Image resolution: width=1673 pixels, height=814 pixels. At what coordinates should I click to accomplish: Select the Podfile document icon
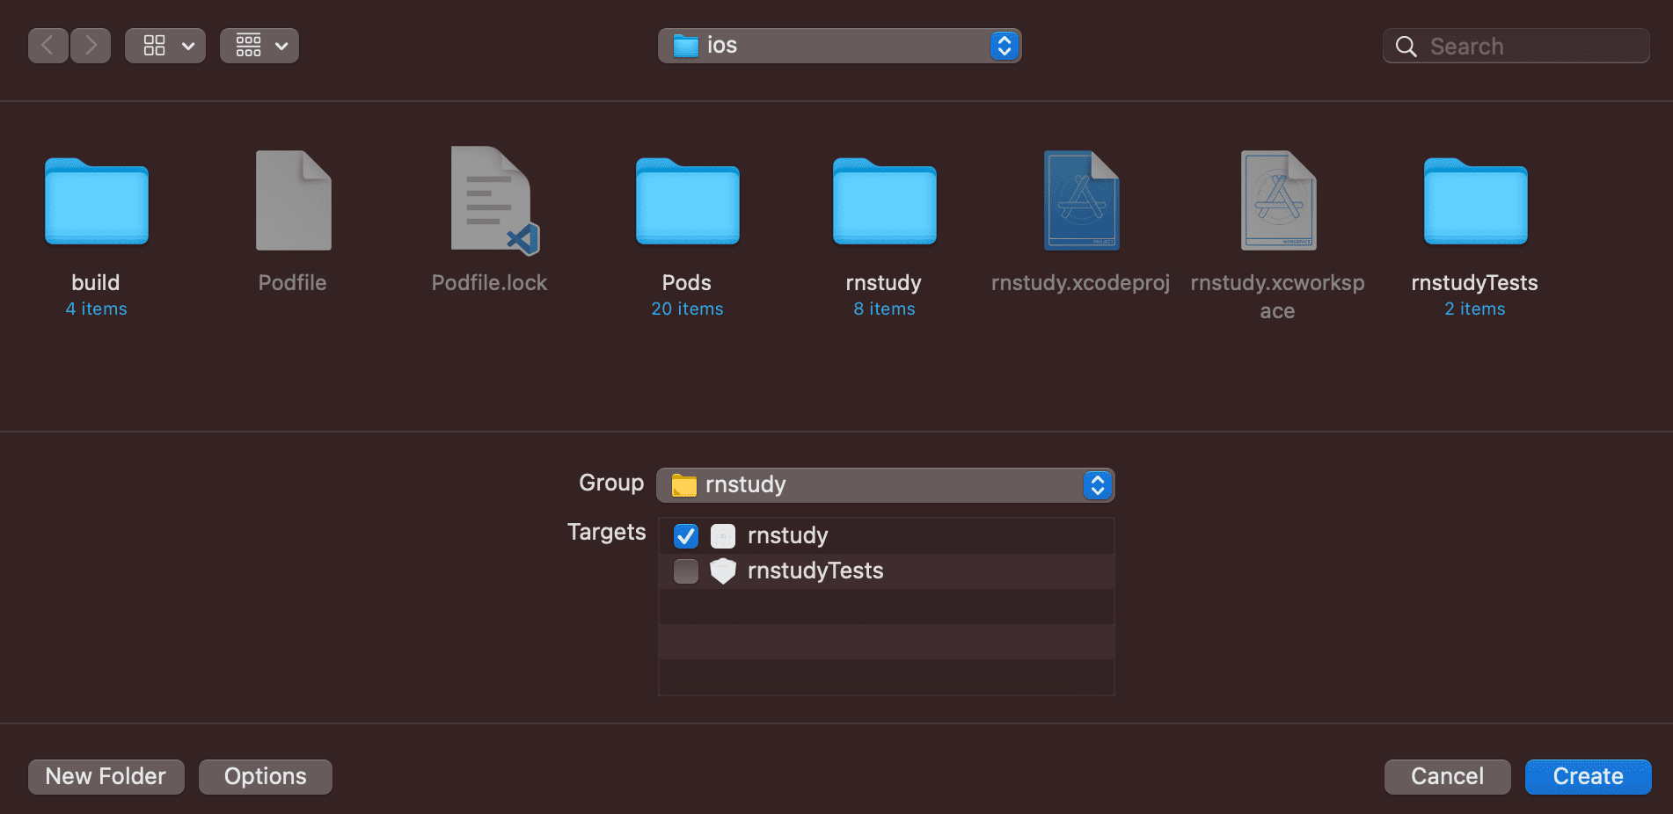293,202
